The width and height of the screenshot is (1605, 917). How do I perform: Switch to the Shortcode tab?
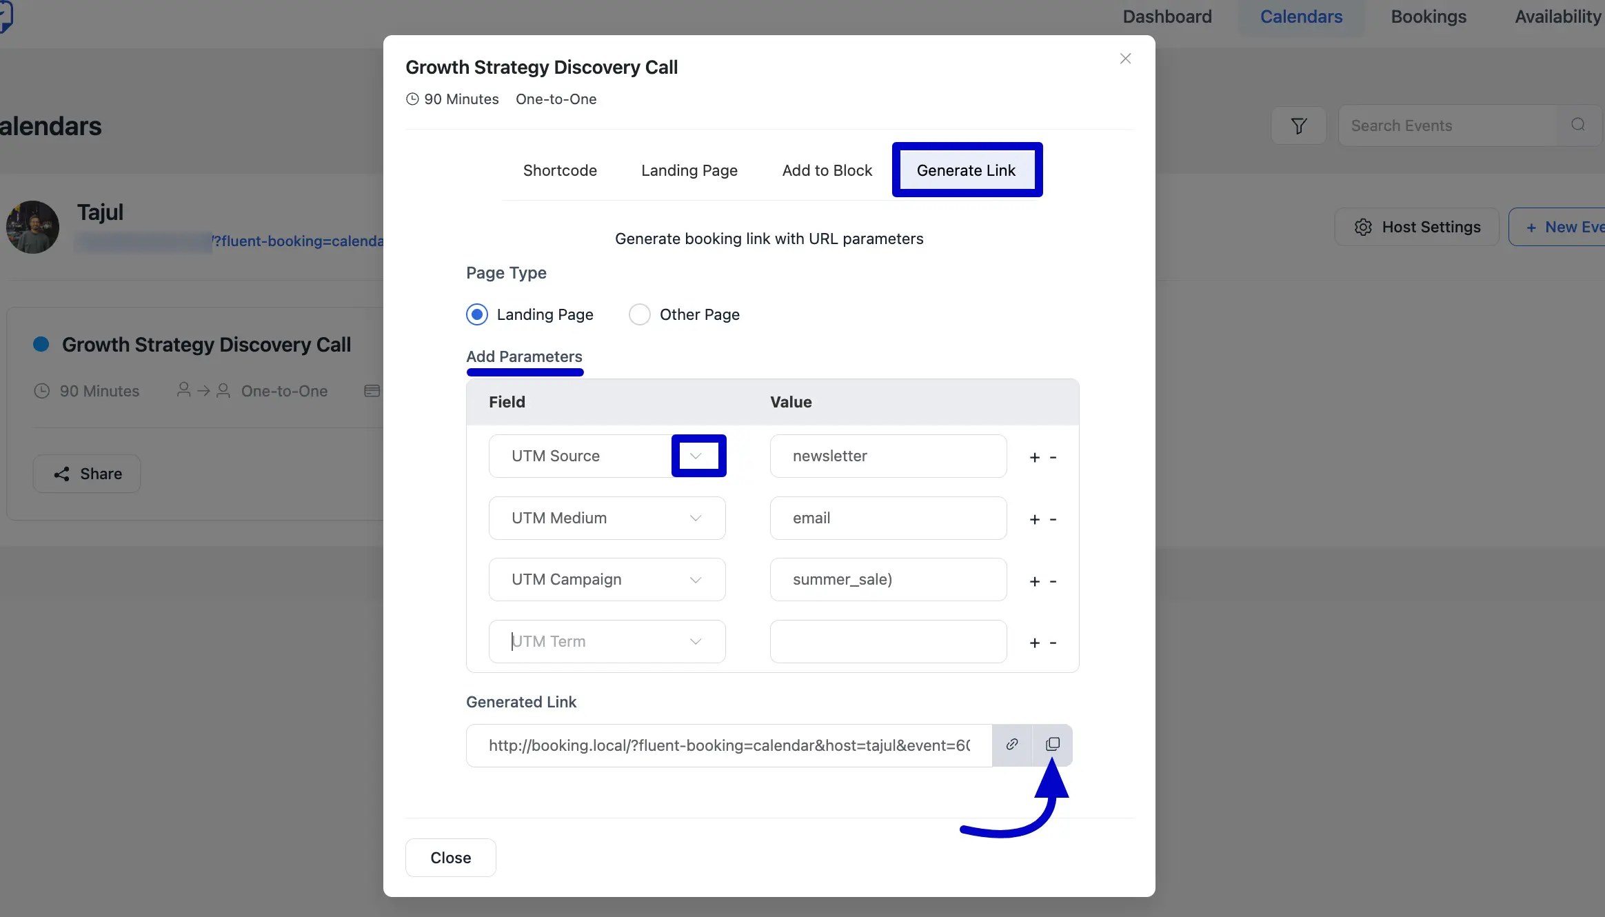pos(560,170)
